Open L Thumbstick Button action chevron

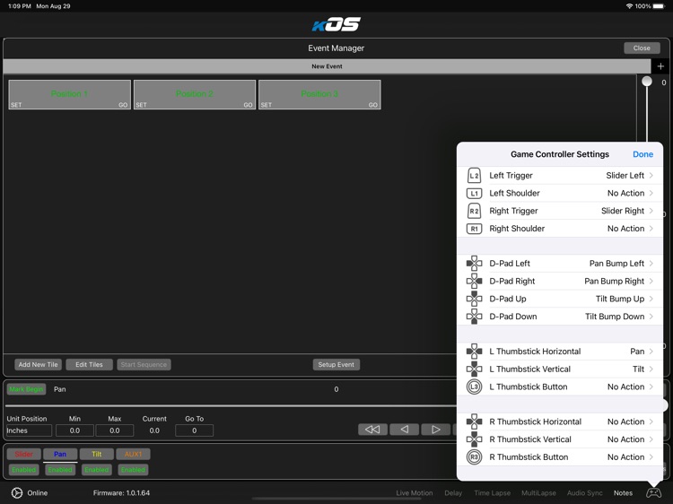[x=651, y=387]
